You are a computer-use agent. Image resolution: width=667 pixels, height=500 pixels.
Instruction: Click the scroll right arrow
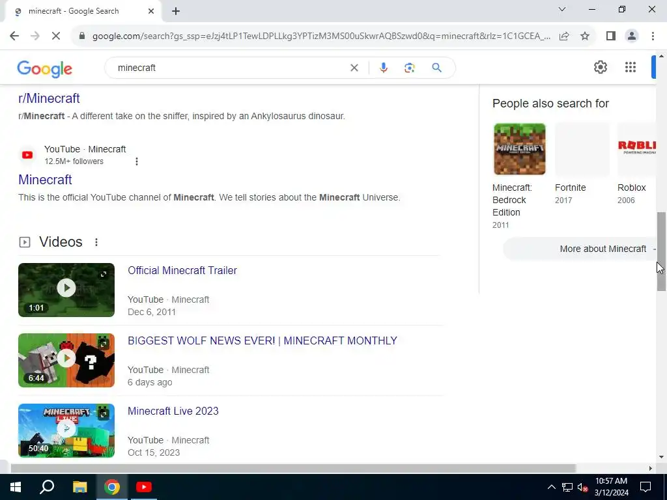click(651, 469)
